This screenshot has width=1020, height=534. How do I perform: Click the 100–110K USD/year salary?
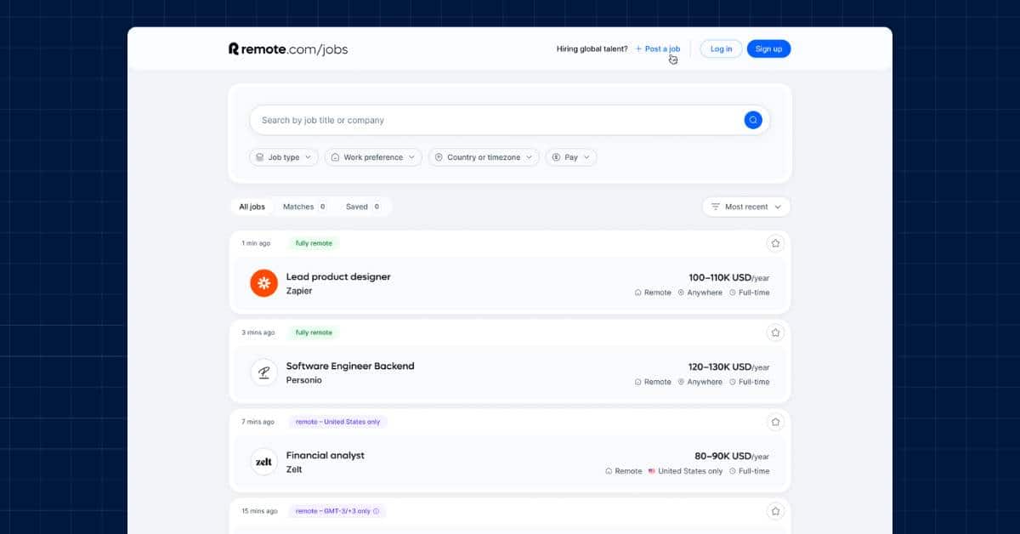pos(729,278)
